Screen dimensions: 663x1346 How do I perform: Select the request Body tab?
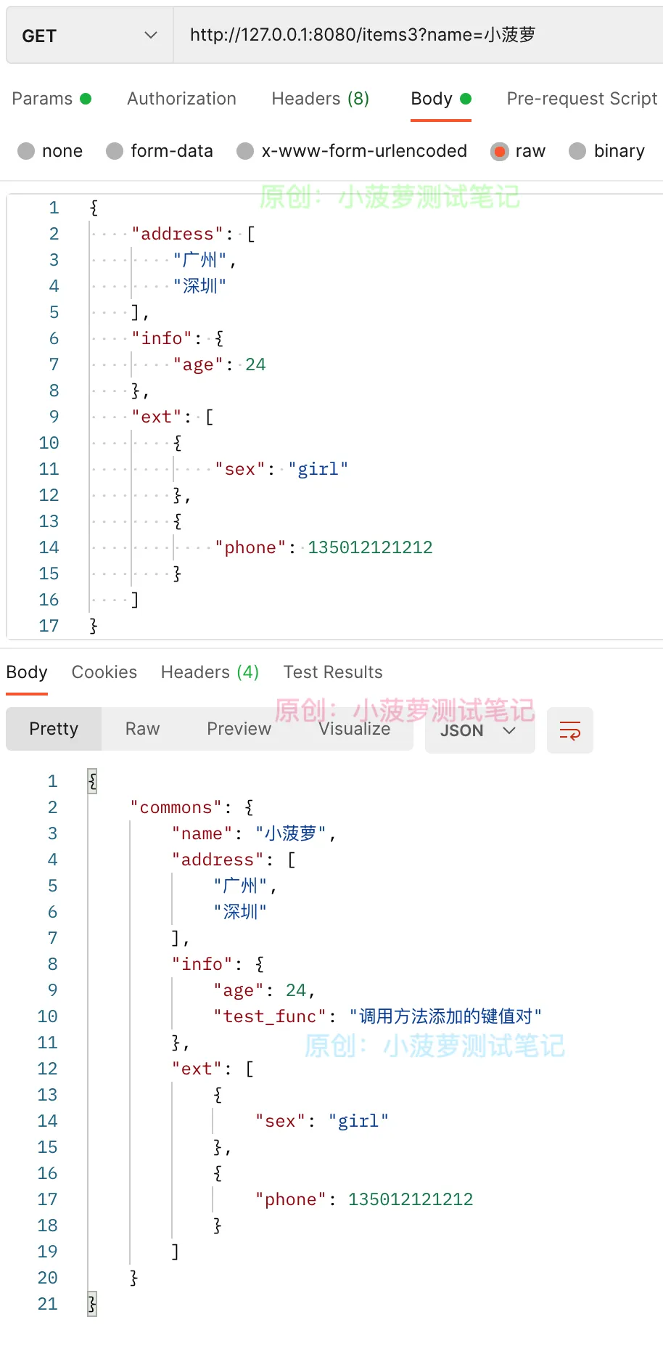[441, 99]
